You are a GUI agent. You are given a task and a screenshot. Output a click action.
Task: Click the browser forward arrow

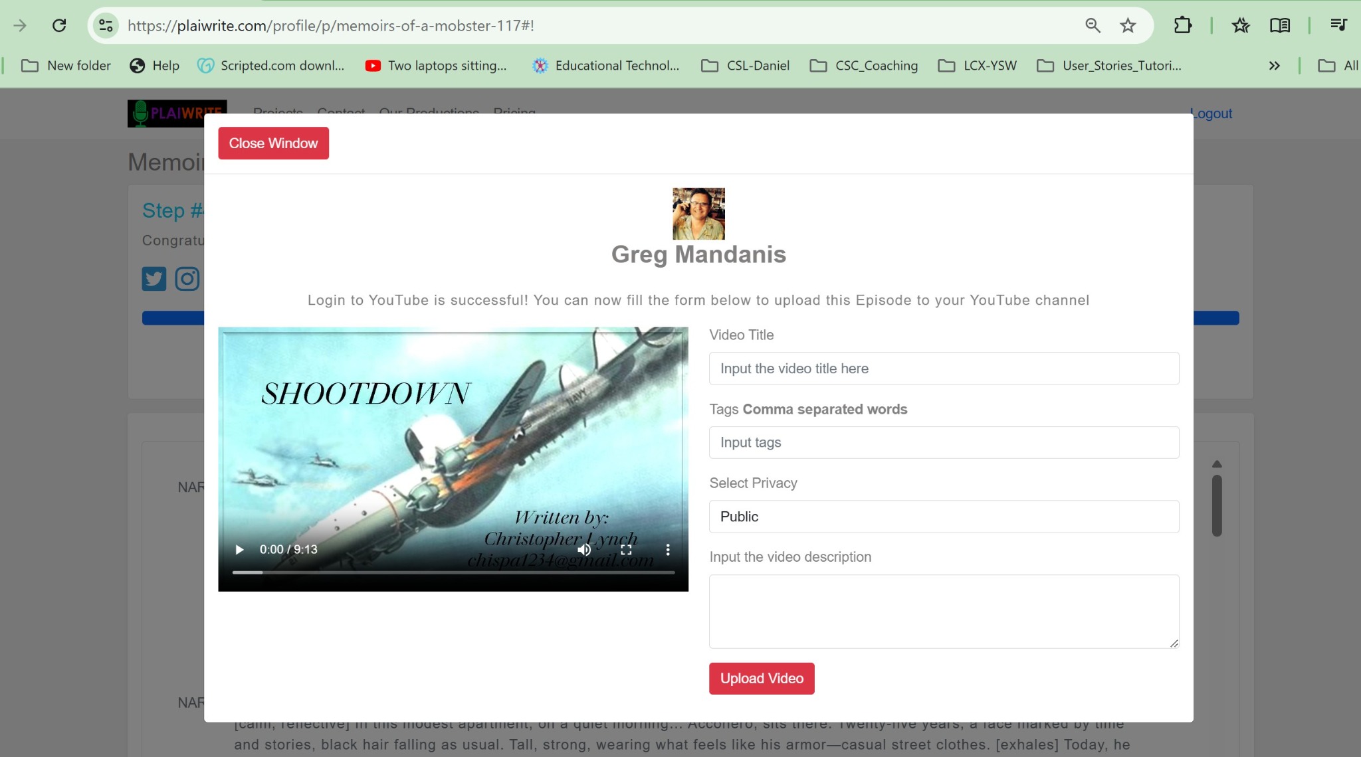click(x=20, y=26)
